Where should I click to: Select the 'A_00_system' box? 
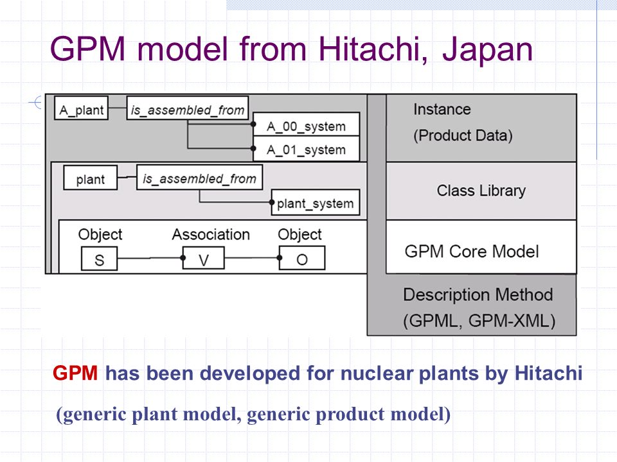tap(306, 124)
